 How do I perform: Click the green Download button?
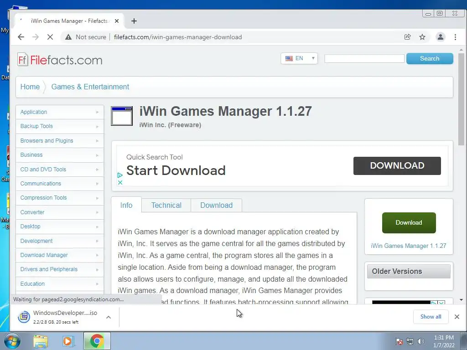(409, 222)
